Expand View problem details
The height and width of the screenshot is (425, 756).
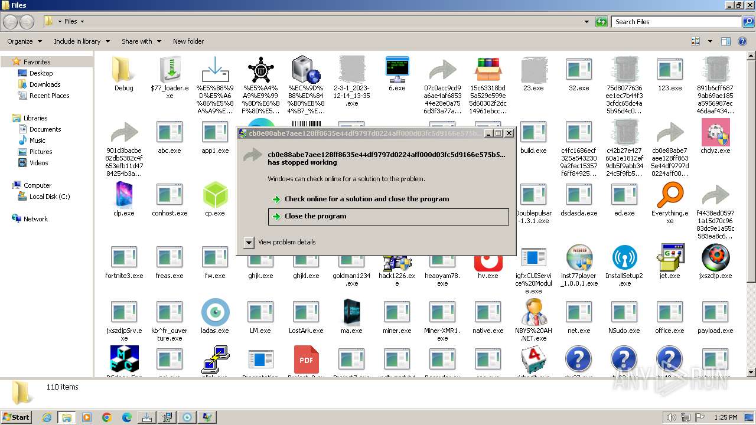point(249,243)
